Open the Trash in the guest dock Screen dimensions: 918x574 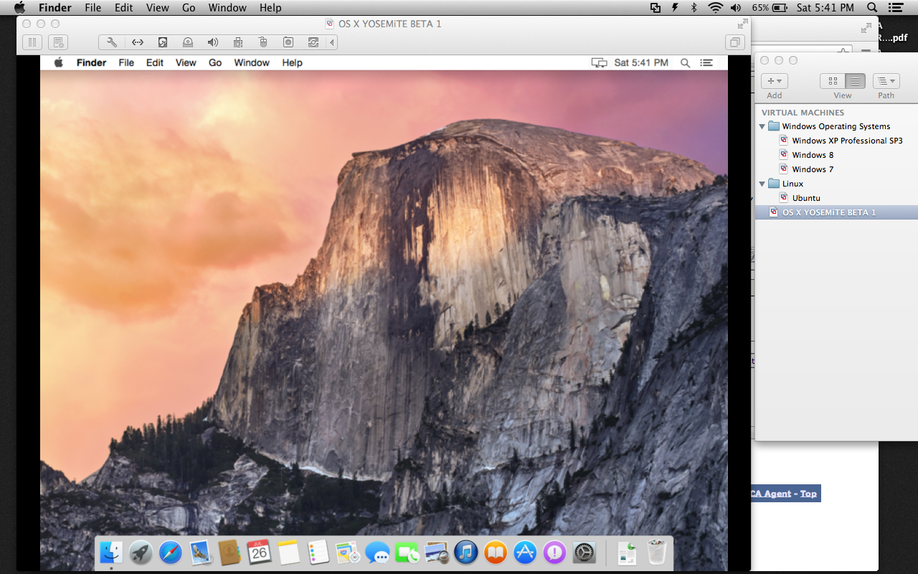click(657, 552)
